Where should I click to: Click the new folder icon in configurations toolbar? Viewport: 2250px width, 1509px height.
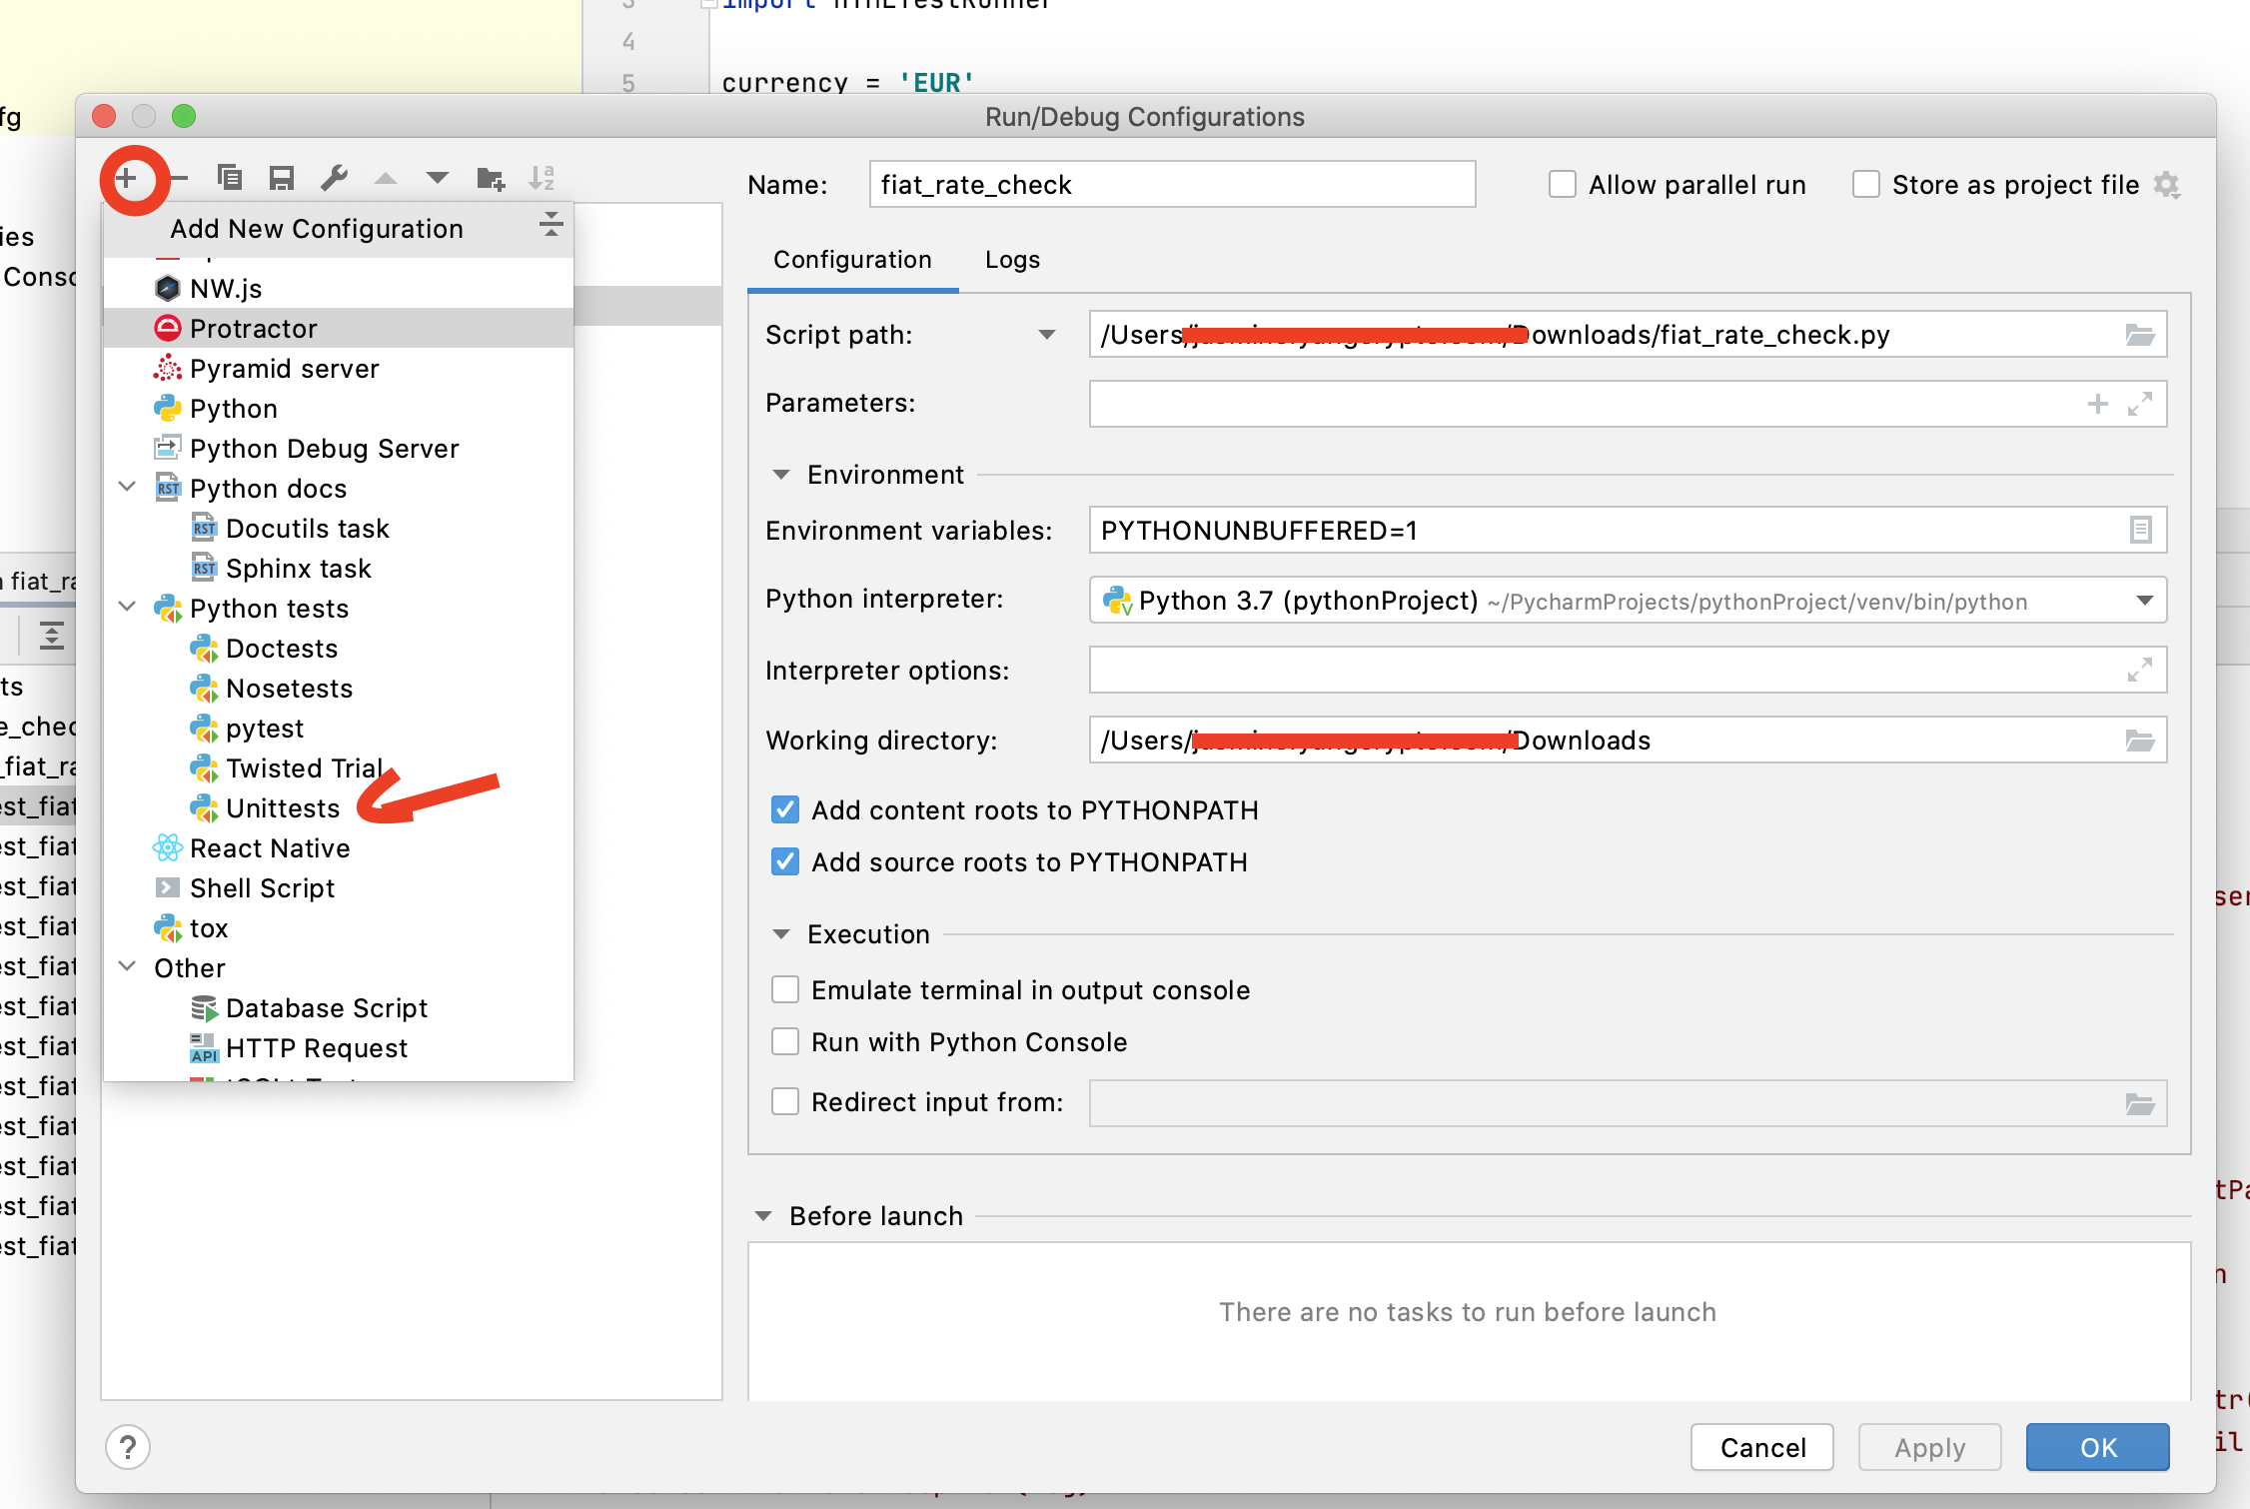[491, 177]
